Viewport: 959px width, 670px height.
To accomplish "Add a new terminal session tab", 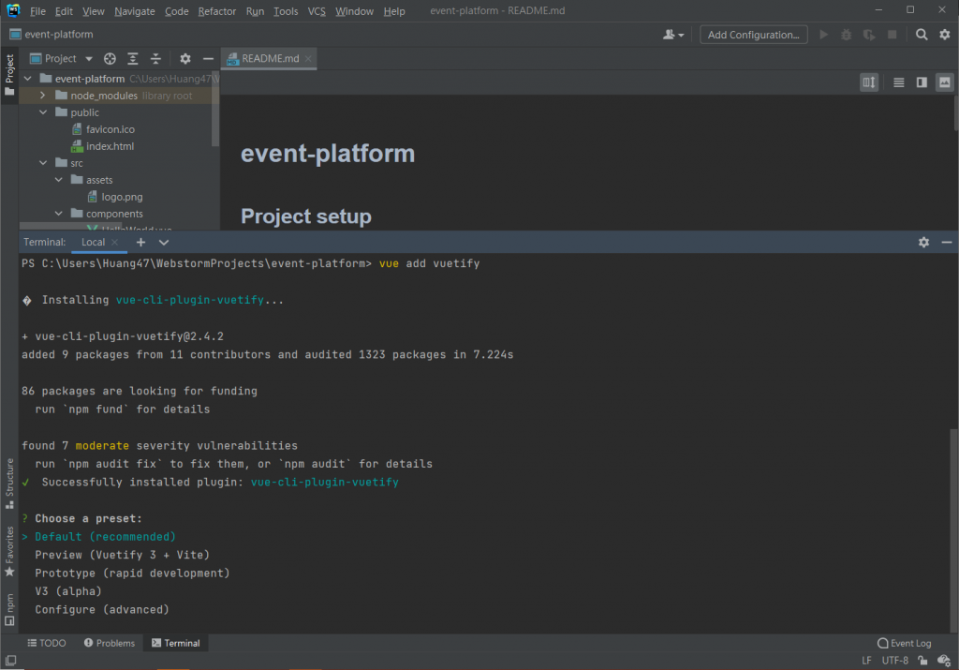I will click(140, 243).
